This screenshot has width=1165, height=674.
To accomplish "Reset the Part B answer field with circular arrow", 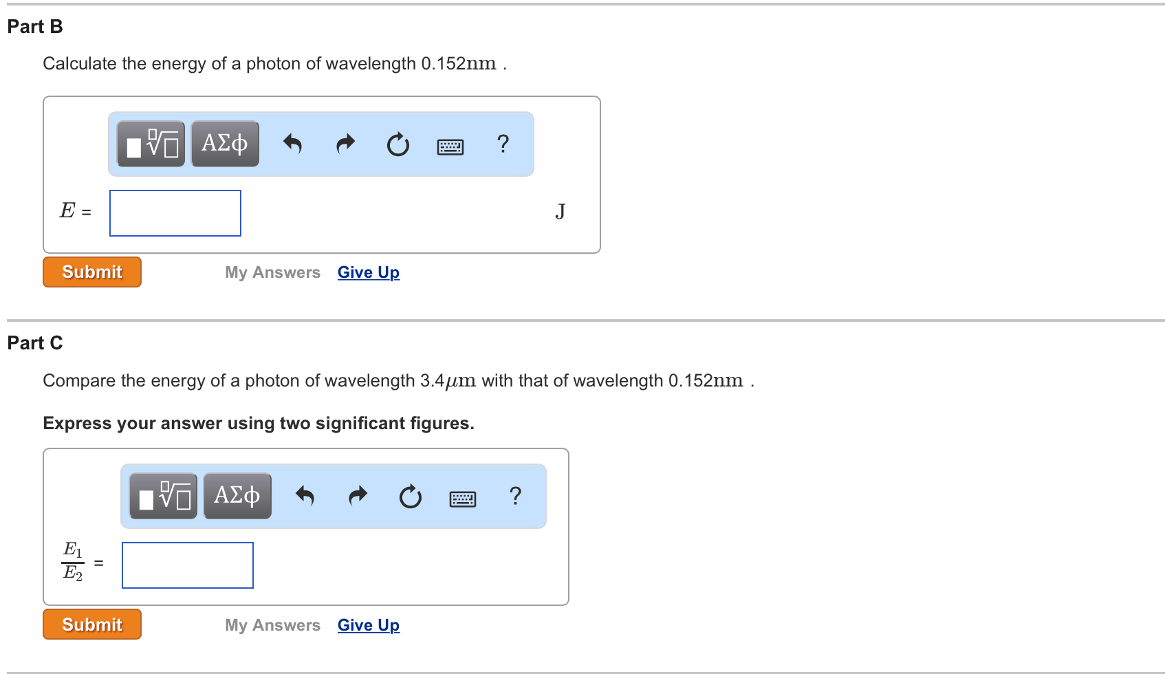I will [x=398, y=144].
